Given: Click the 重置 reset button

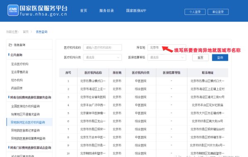Looking at the screenshot, I should coord(200,57).
